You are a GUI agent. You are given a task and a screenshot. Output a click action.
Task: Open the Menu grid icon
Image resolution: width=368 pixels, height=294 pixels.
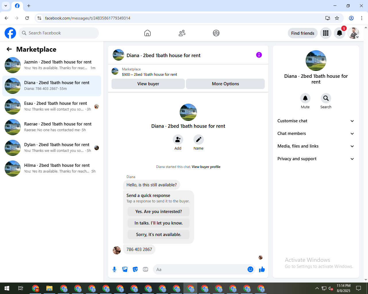[326, 33]
